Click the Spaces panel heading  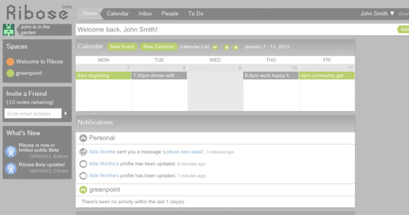point(17,46)
